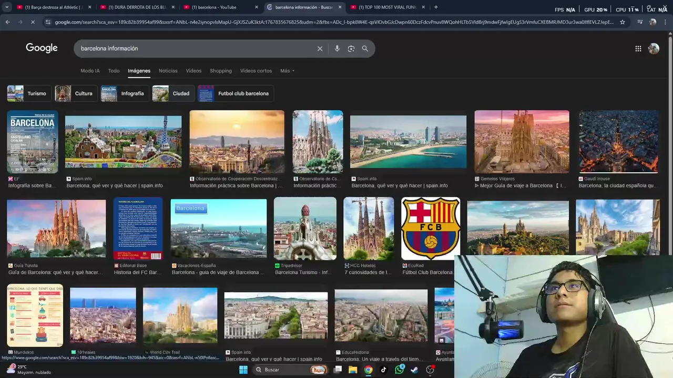Open search by image with the camera icon

(351, 48)
